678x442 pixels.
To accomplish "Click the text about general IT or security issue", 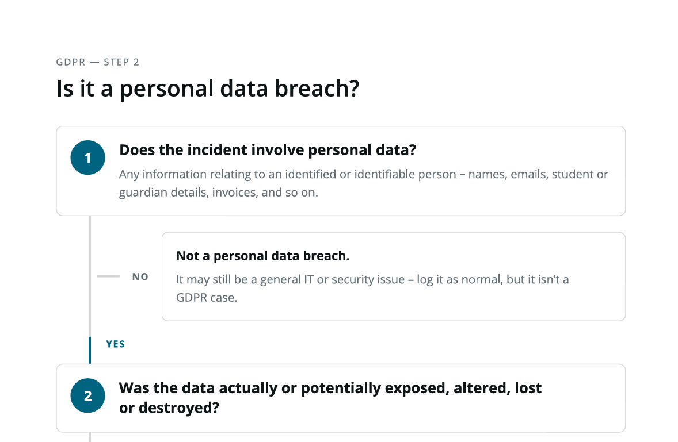I will (x=372, y=289).
